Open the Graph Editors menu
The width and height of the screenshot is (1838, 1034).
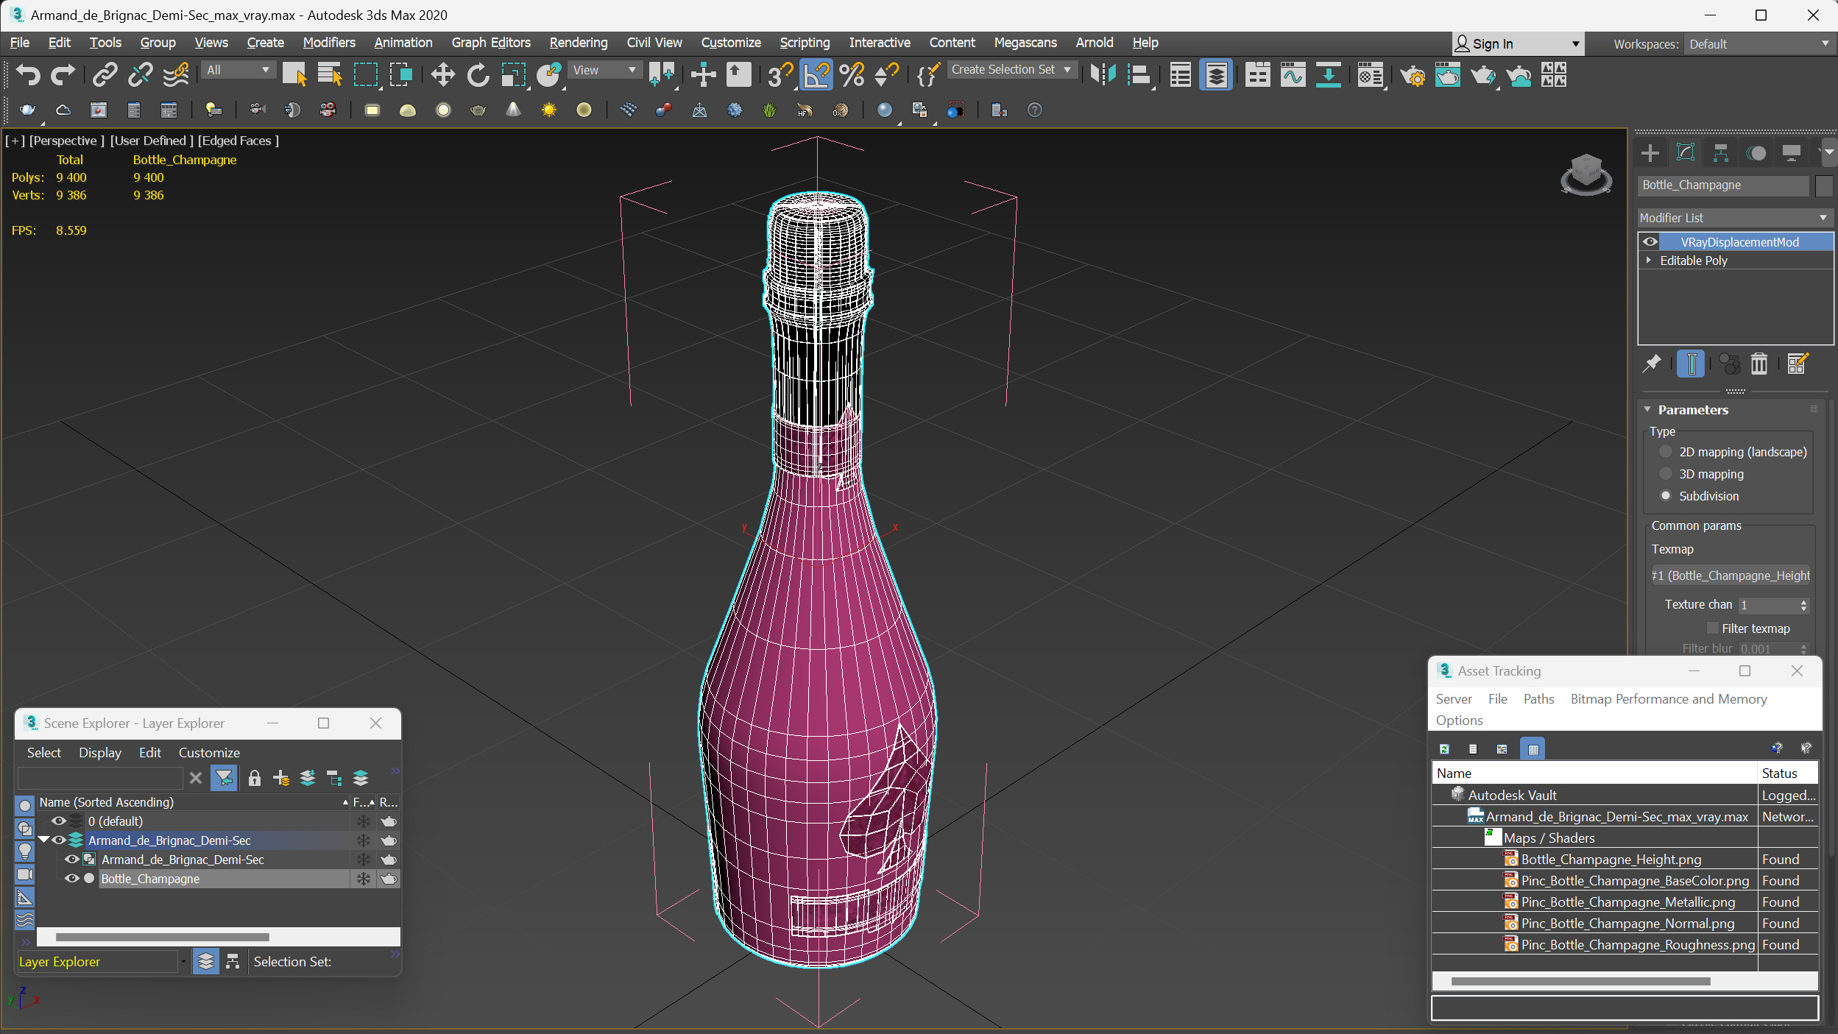coord(491,43)
